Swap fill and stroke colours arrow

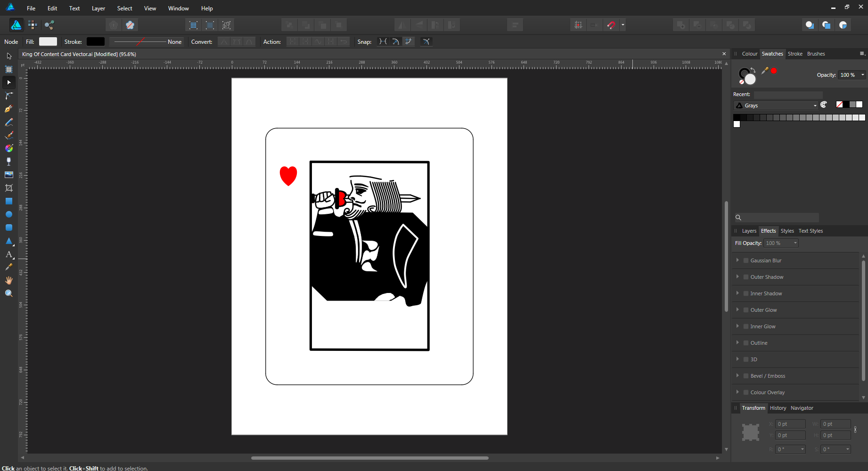tap(753, 70)
